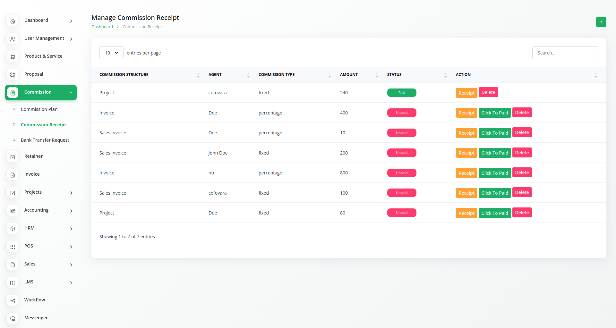
Task: Click the Dashboard home icon in sidebar
Action: 13,21
